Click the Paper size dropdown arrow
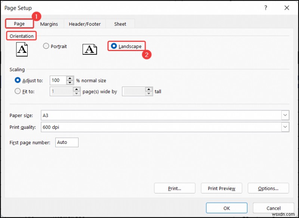The image size is (299, 218). click(285, 115)
